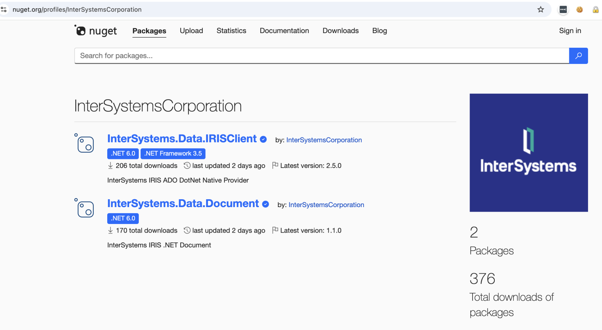The height and width of the screenshot is (330, 602).
Task: Click the '376' total downloads count
Action: [482, 279]
